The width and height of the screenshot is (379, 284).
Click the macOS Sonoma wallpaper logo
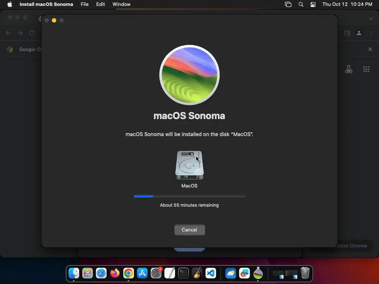pos(189,75)
